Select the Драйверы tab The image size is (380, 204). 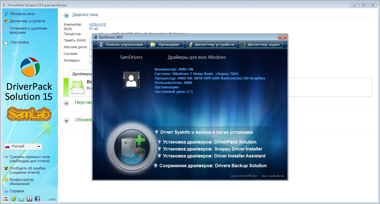click(80, 74)
